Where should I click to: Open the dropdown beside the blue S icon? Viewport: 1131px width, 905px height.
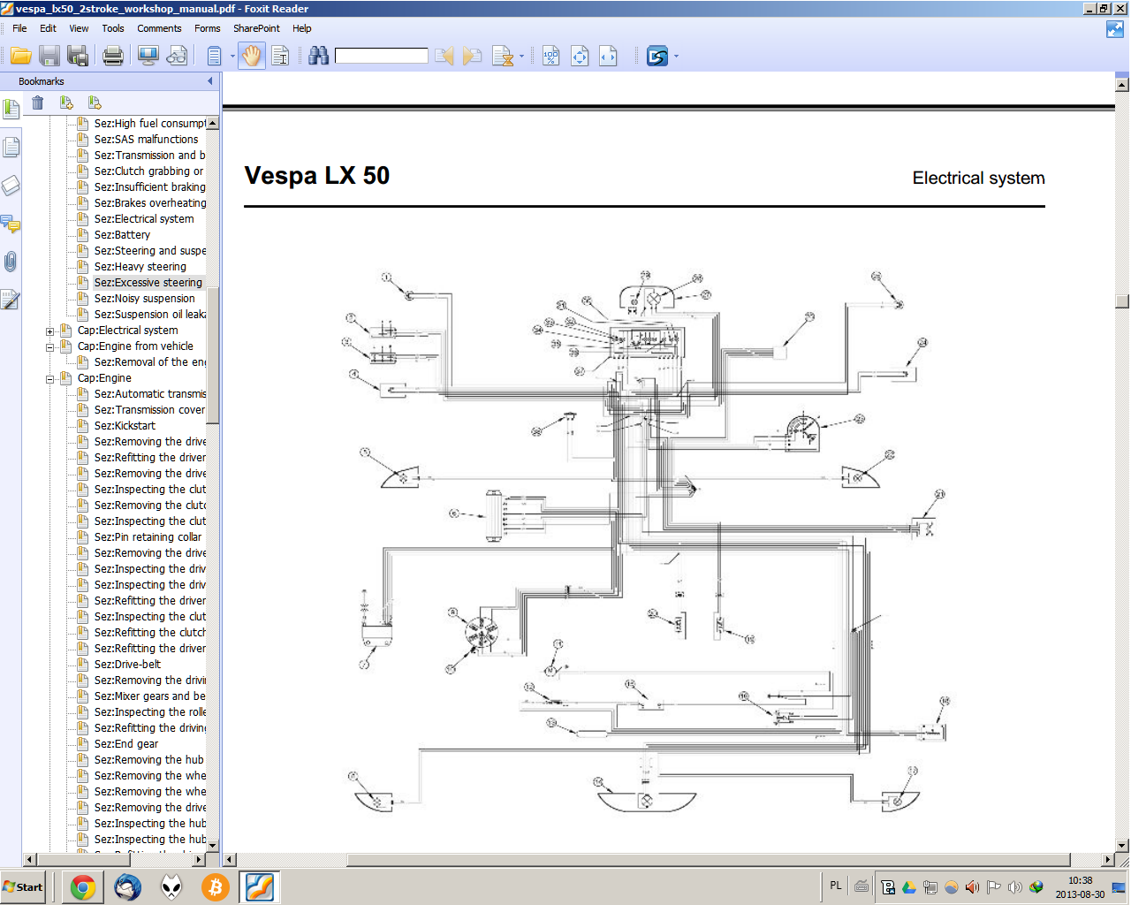(676, 57)
